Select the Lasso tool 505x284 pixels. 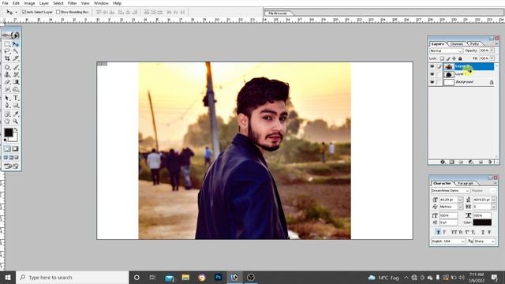point(7,51)
